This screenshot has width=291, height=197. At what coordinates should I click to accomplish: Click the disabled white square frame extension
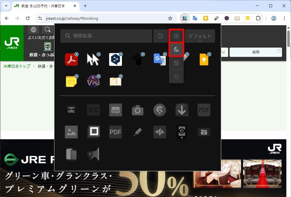(93, 132)
